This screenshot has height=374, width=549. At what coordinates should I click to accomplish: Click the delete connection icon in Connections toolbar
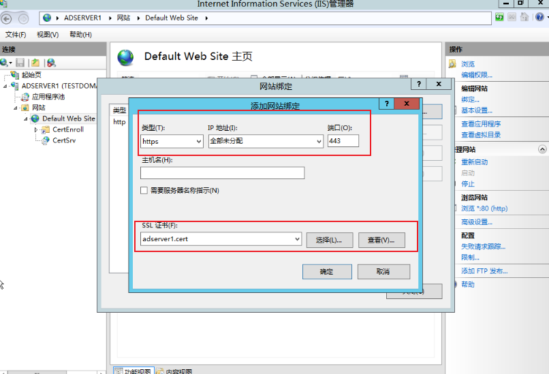(51, 63)
